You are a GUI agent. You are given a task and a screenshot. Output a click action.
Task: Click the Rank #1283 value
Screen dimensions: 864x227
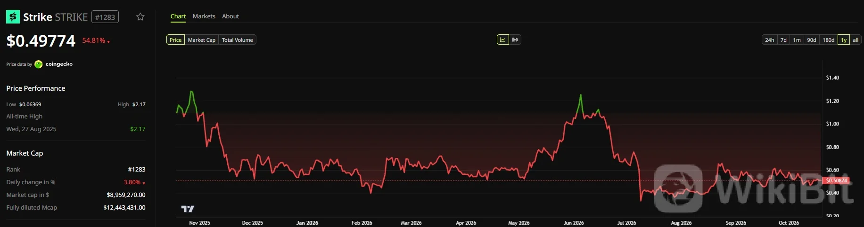pyautogui.click(x=137, y=170)
